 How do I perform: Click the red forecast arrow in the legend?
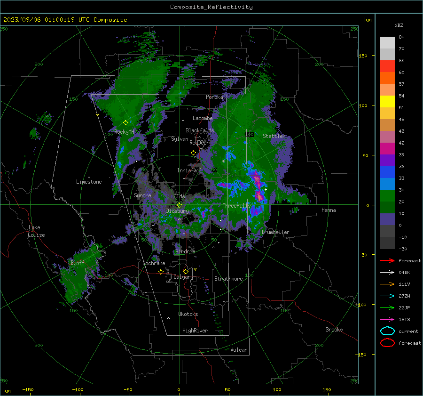tap(387, 260)
